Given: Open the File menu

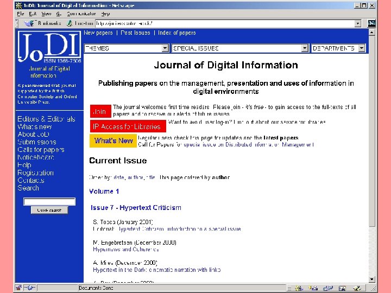Looking at the screenshot, I should (21, 14).
